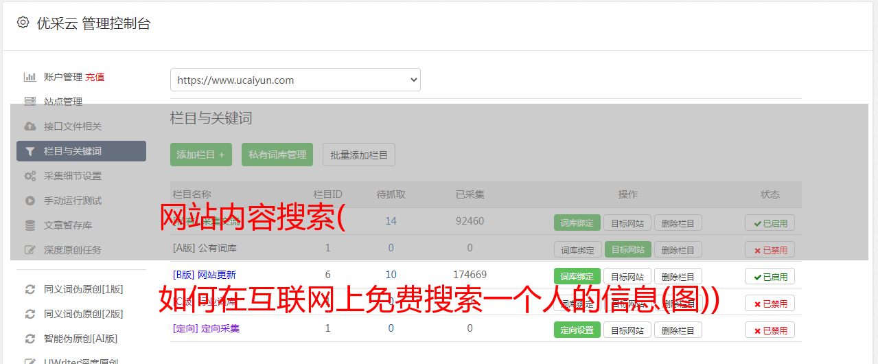This screenshot has height=364, width=878.
Task: Click the database icon for 文章暂存库
Action: 30,225
